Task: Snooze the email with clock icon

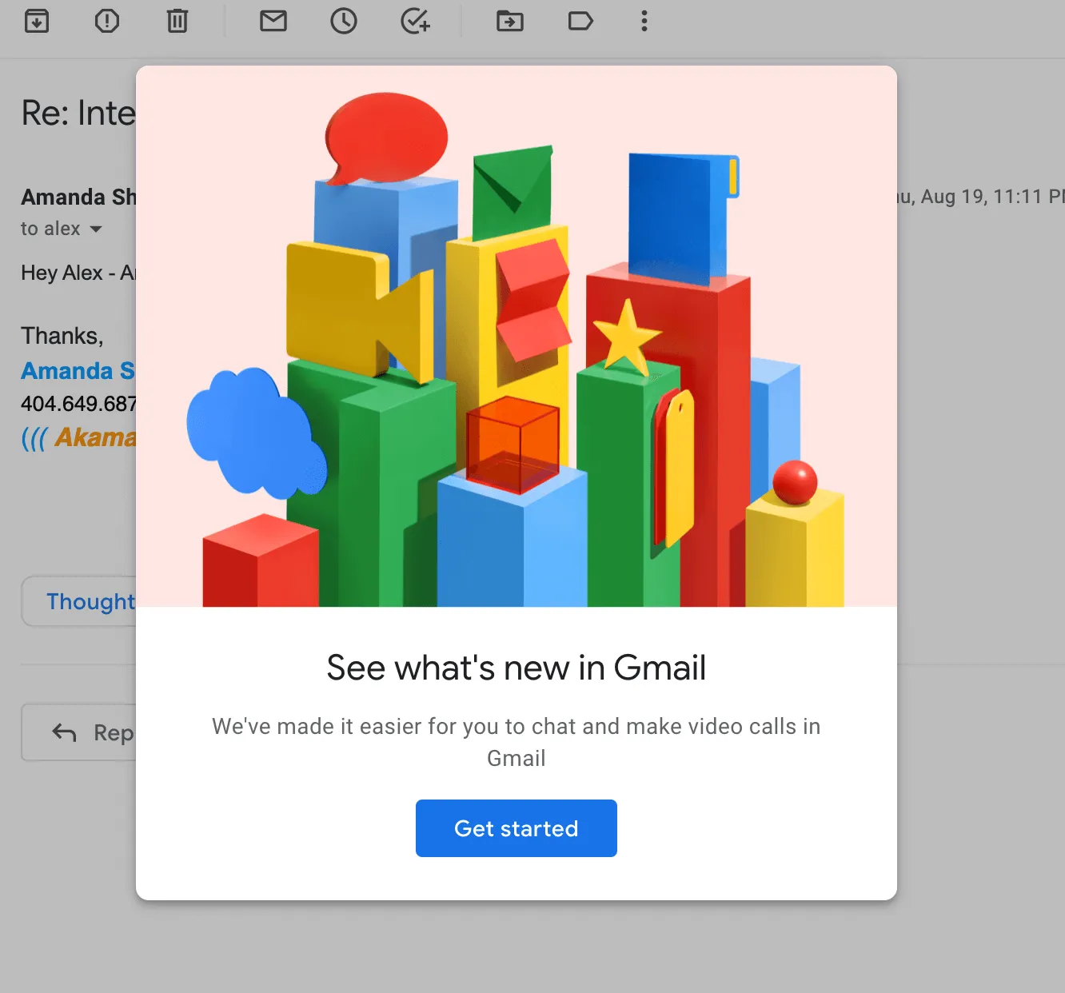Action: click(x=344, y=21)
